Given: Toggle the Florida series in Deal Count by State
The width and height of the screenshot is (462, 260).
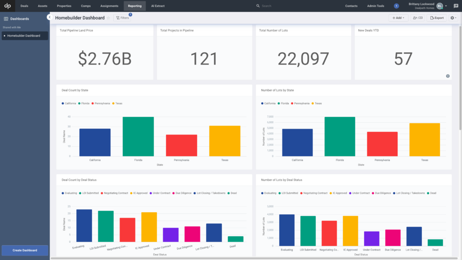Looking at the screenshot, I should tap(83, 103).
